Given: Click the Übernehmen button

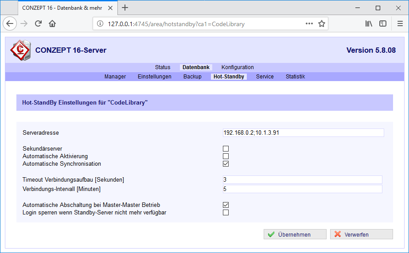Looking at the screenshot, I should [x=295, y=234].
